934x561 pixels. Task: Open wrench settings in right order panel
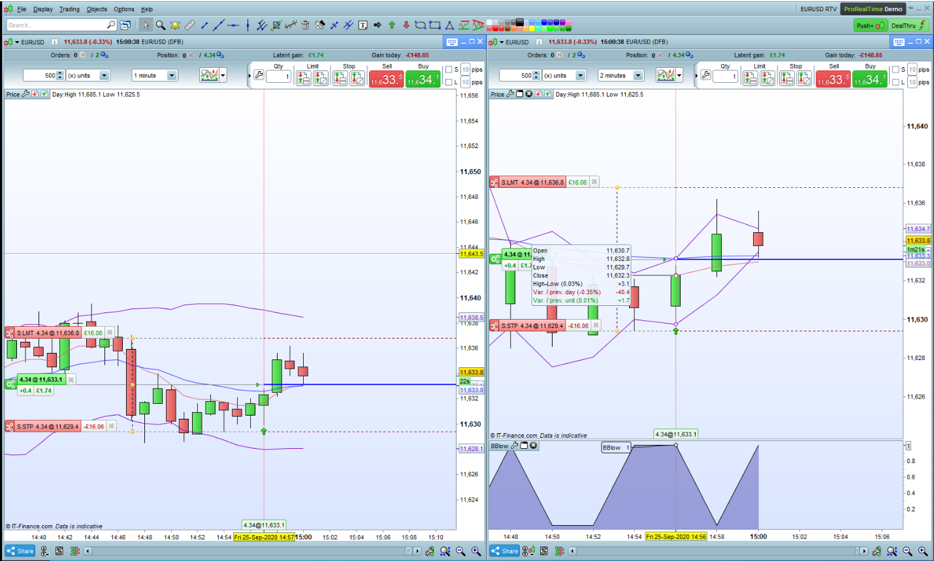(x=705, y=75)
